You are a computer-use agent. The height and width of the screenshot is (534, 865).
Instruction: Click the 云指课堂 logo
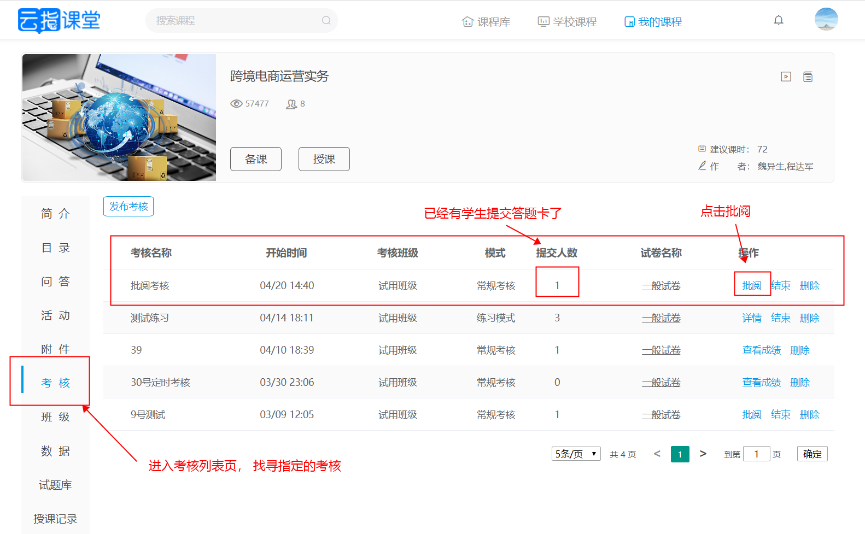pyautogui.click(x=59, y=21)
